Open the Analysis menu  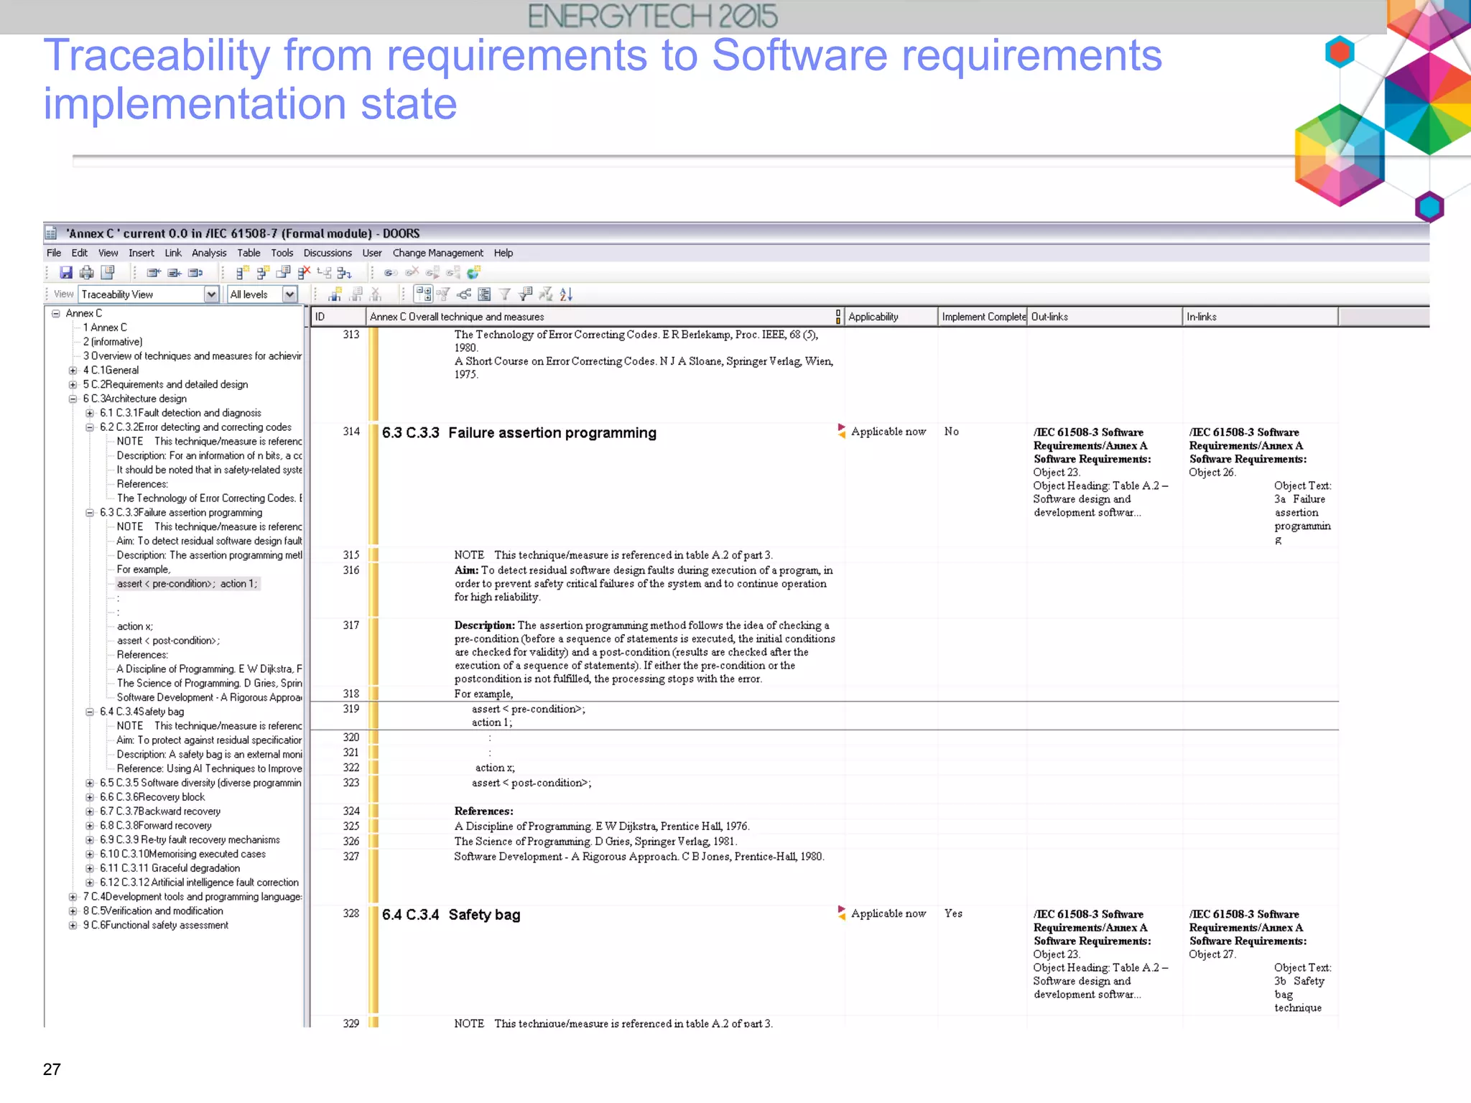coord(209,253)
